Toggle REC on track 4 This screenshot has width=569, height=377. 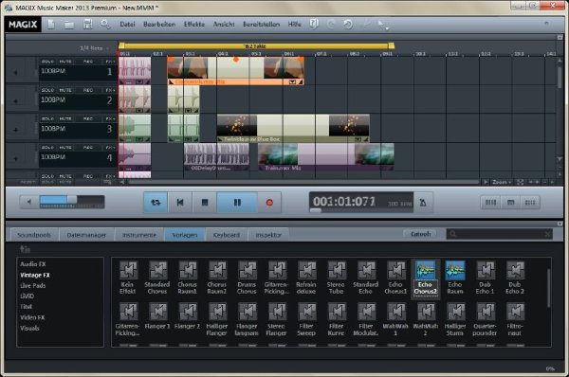tap(88, 148)
